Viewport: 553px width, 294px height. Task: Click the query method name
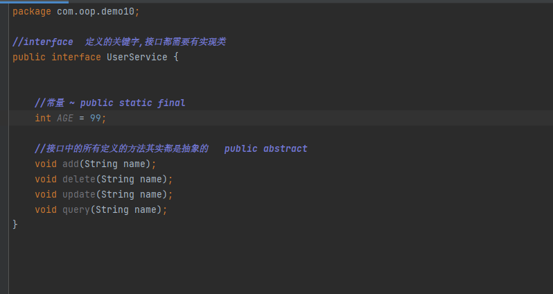coord(76,209)
